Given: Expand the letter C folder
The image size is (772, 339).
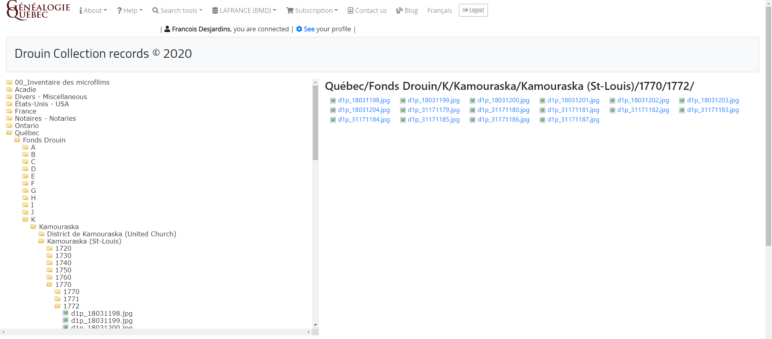Looking at the screenshot, I should (33, 162).
